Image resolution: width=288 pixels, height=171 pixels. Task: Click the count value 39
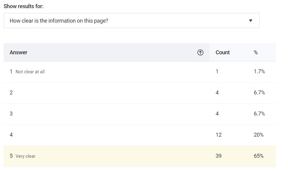click(x=218, y=156)
